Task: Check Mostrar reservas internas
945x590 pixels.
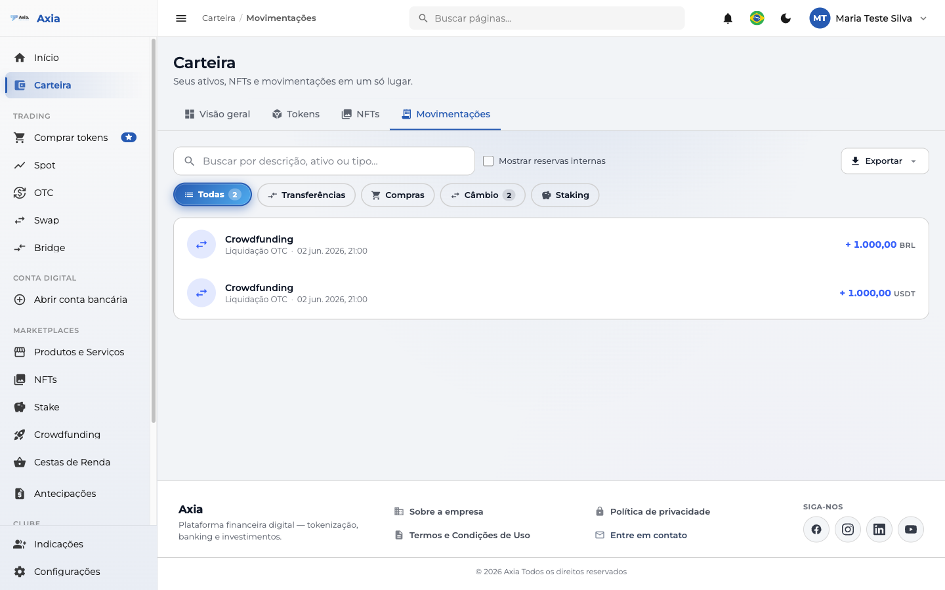Action: [x=488, y=161]
